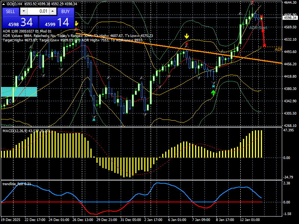Image resolution: width=299 pixels, height=224 pixels.
Task: Collapse one-click trading panel via triangle icon
Action: 4,4
